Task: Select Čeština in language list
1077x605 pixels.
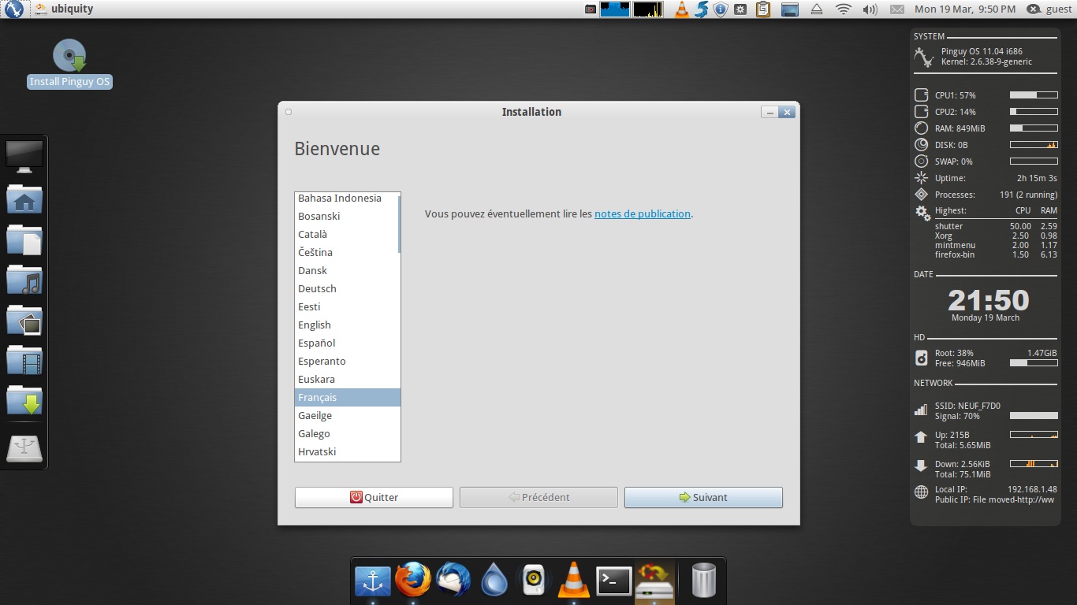Action: click(347, 252)
